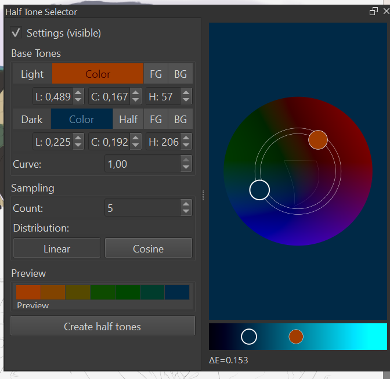This screenshot has height=379, width=390.
Task: Select Cosine distribution
Action: pos(148,248)
